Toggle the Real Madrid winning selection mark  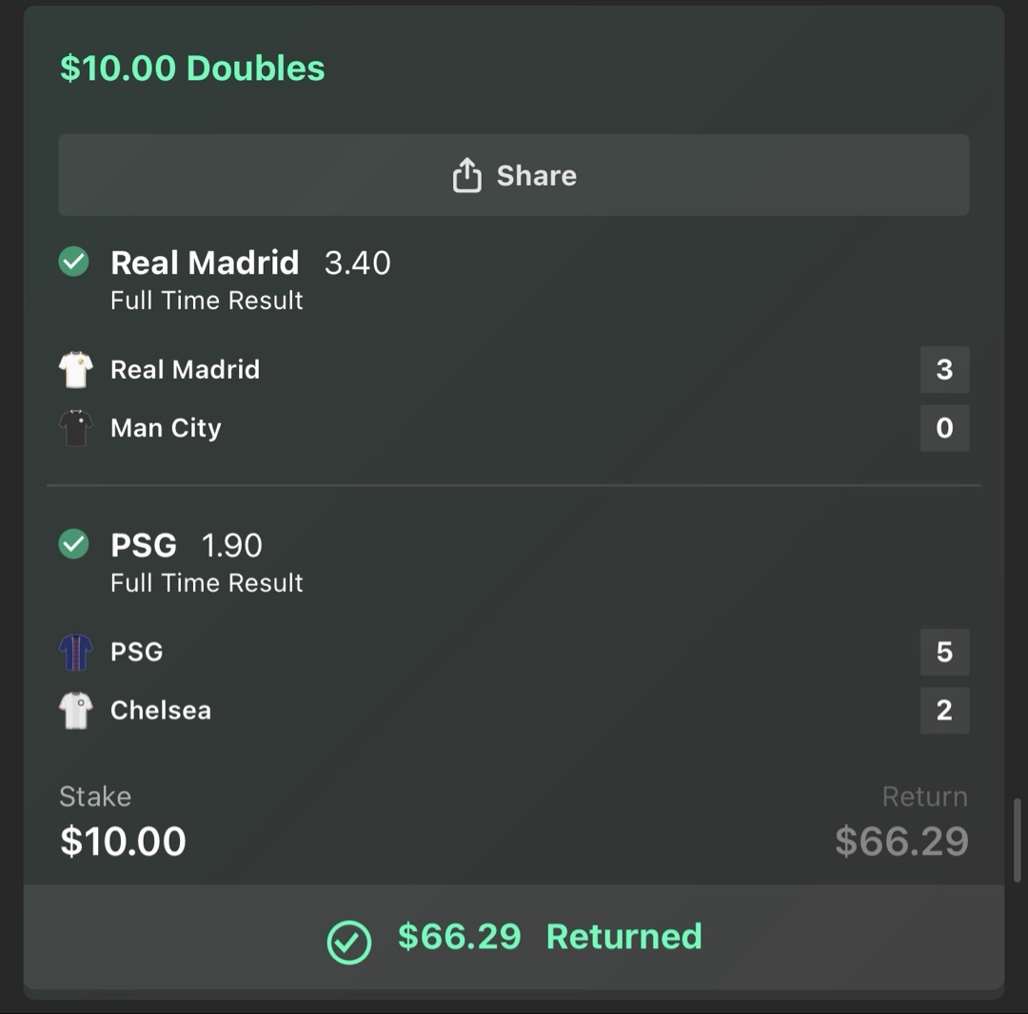tap(73, 263)
